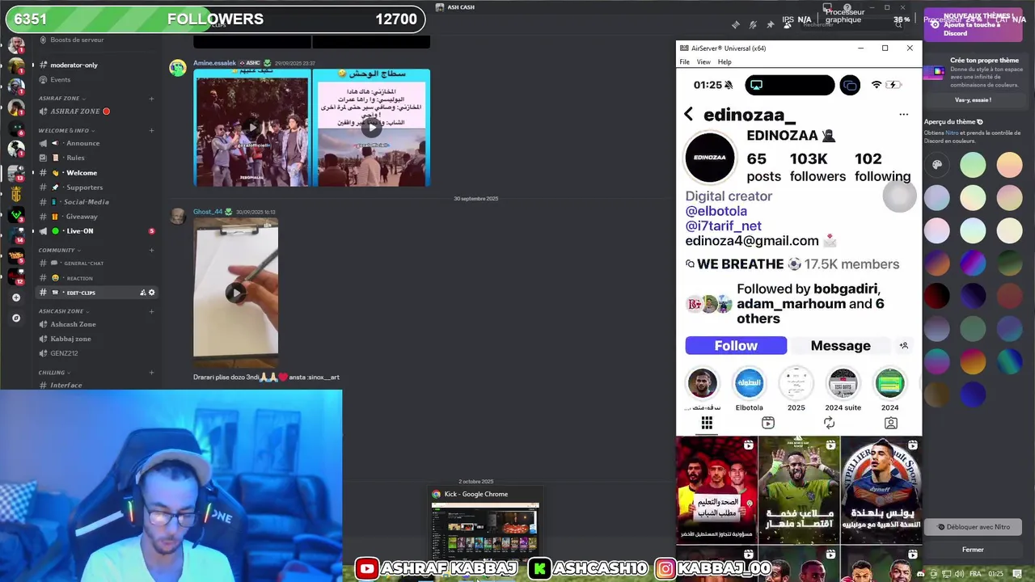Click the palette icon in the theme preview
The width and height of the screenshot is (1035, 582).
937,165
